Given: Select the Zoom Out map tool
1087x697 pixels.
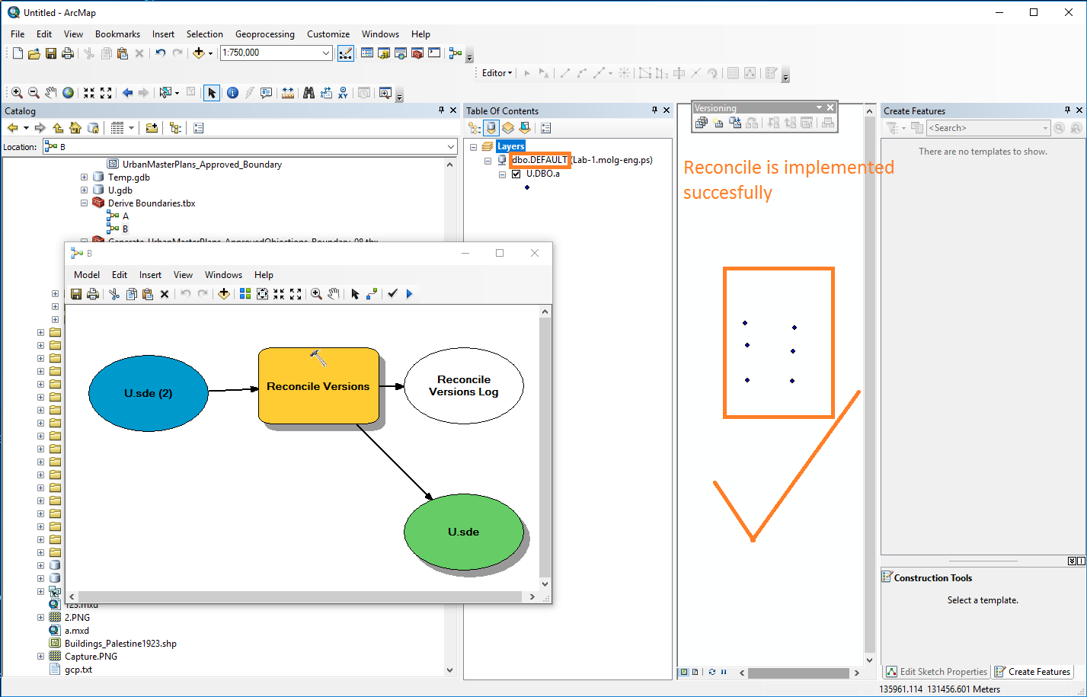Looking at the screenshot, I should [x=34, y=93].
